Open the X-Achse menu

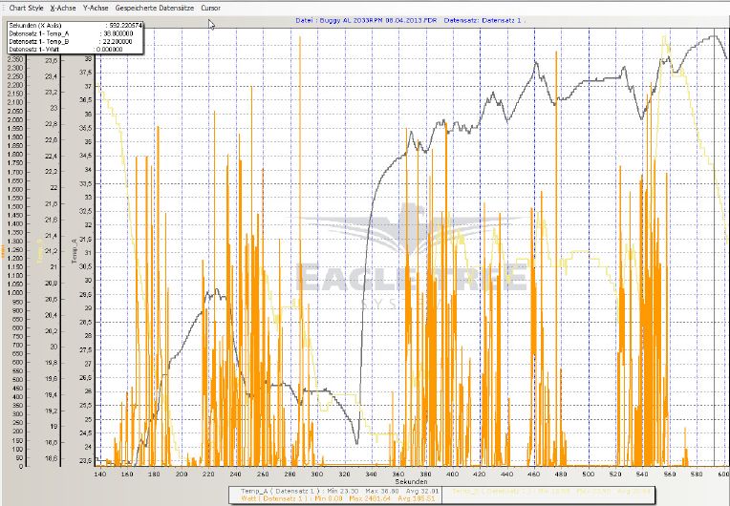click(63, 8)
